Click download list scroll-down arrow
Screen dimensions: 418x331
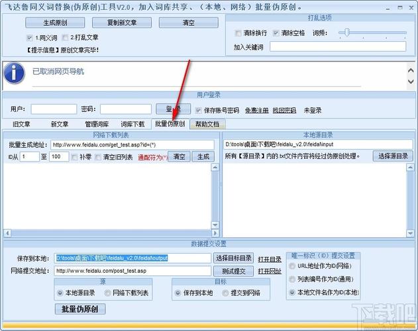point(215,225)
